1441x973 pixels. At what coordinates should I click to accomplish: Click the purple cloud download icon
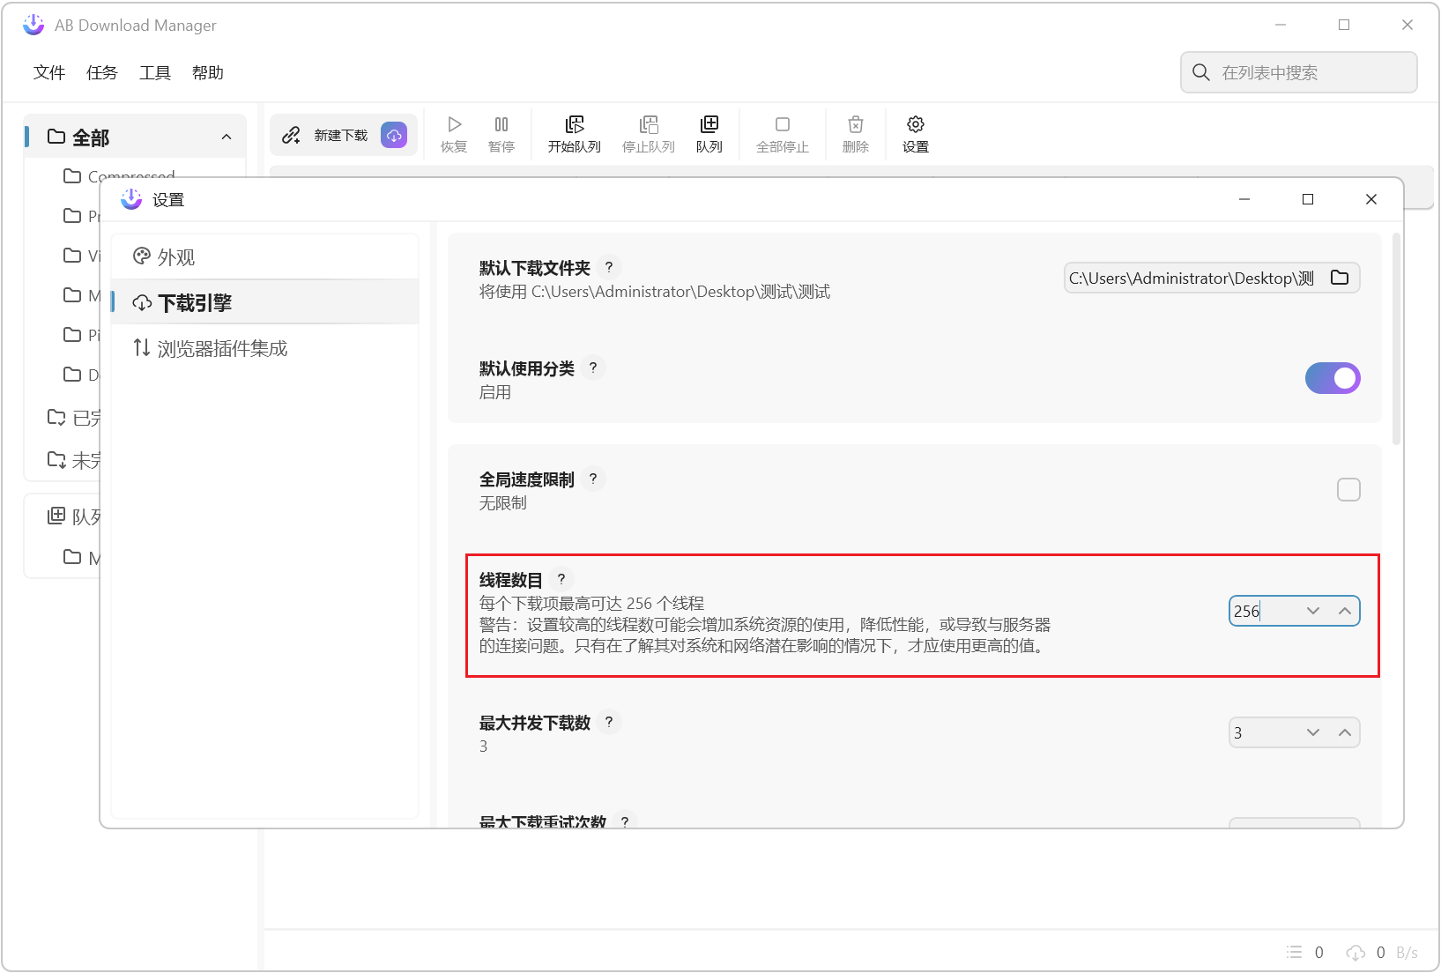394,135
